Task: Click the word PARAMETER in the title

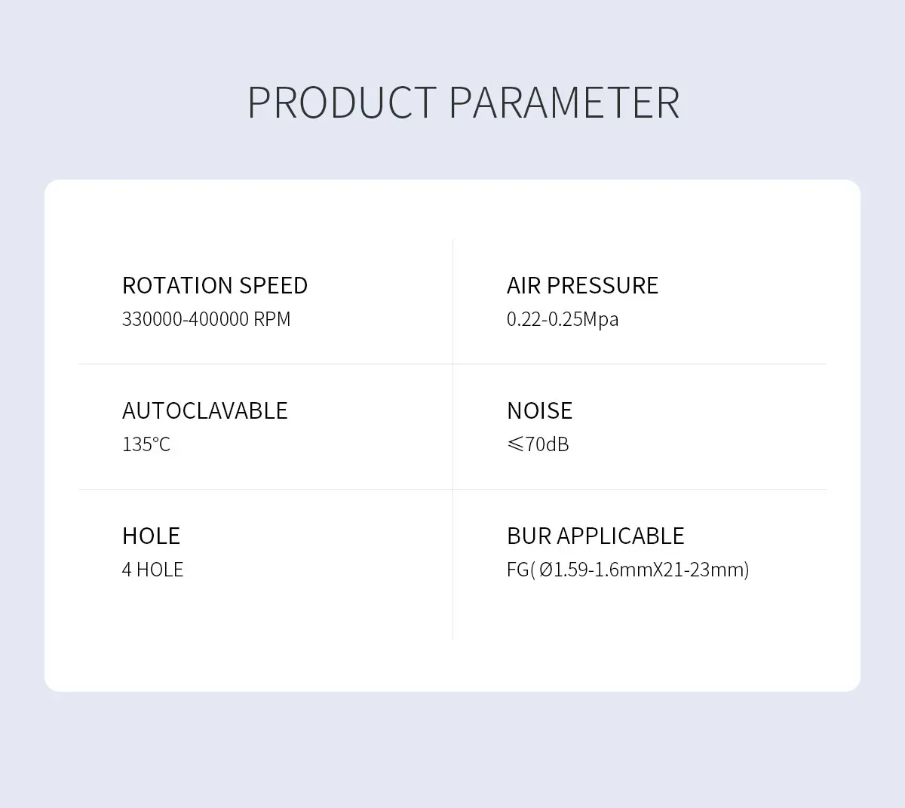Action: tap(564, 103)
